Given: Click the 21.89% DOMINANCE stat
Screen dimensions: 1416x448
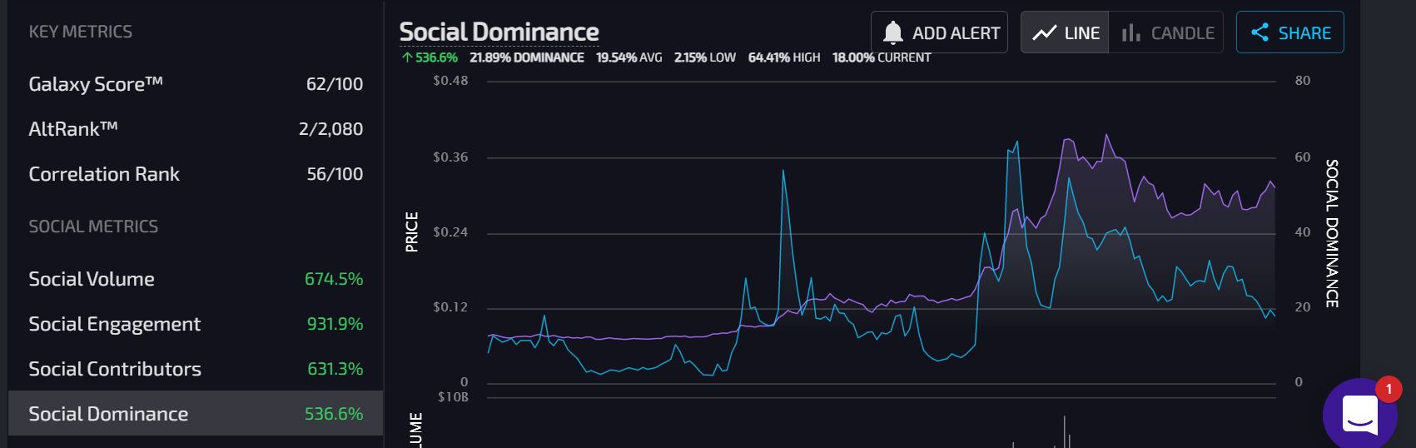Looking at the screenshot, I should [x=526, y=57].
